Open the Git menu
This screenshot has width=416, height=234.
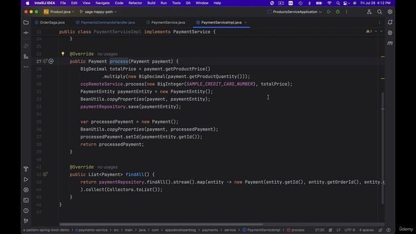tap(188, 3)
